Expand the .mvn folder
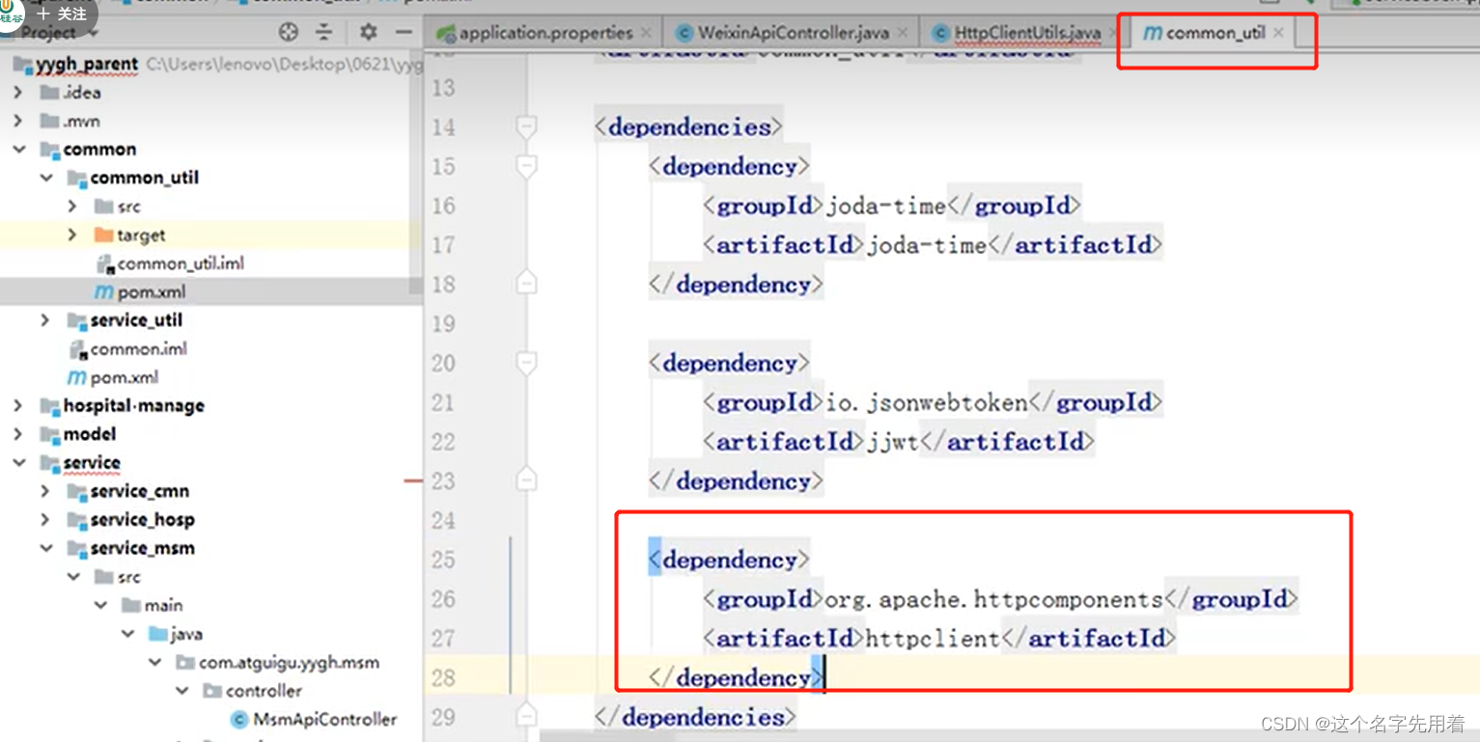Screen dimensions: 1480x742 pyautogui.click(x=18, y=121)
